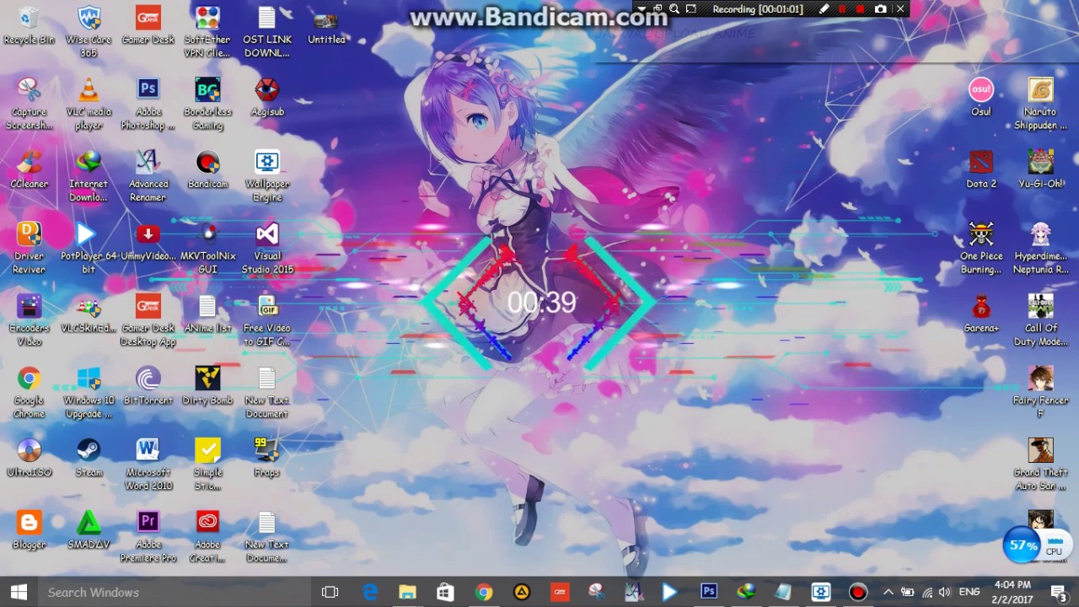Image resolution: width=1079 pixels, height=607 pixels.
Task: Launch One Piece Burning shortcut
Action: (981, 248)
